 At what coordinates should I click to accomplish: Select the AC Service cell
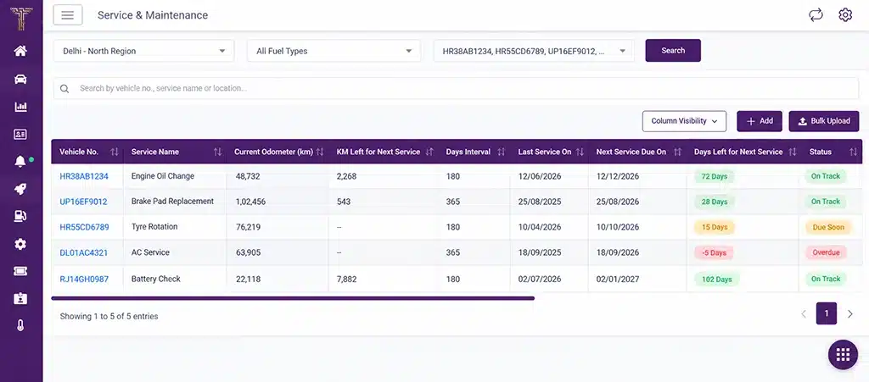tap(175, 252)
